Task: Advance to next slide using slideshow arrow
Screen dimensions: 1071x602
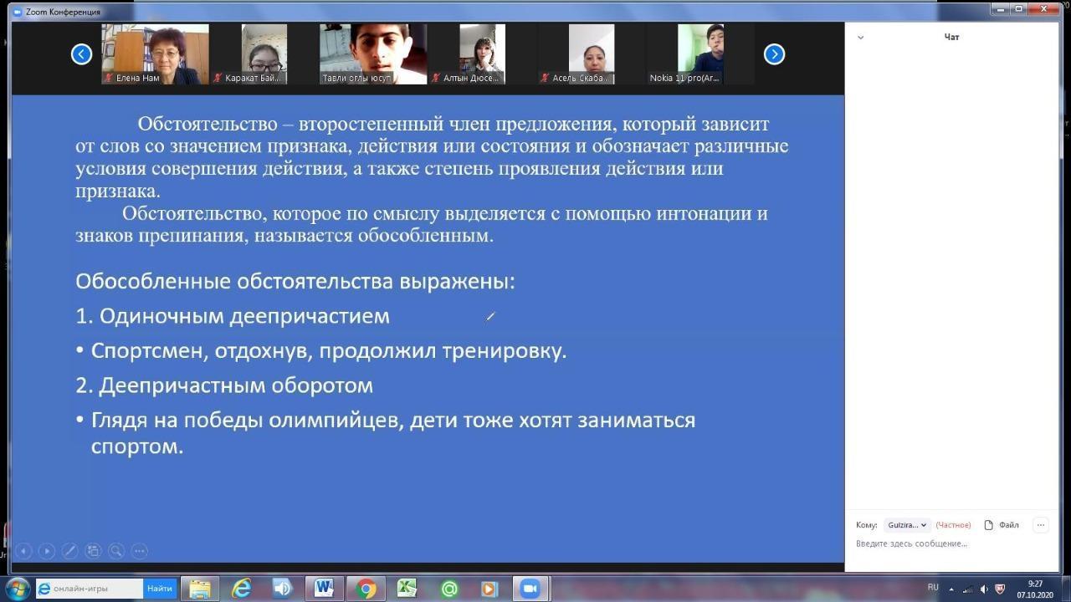Action: point(47,551)
